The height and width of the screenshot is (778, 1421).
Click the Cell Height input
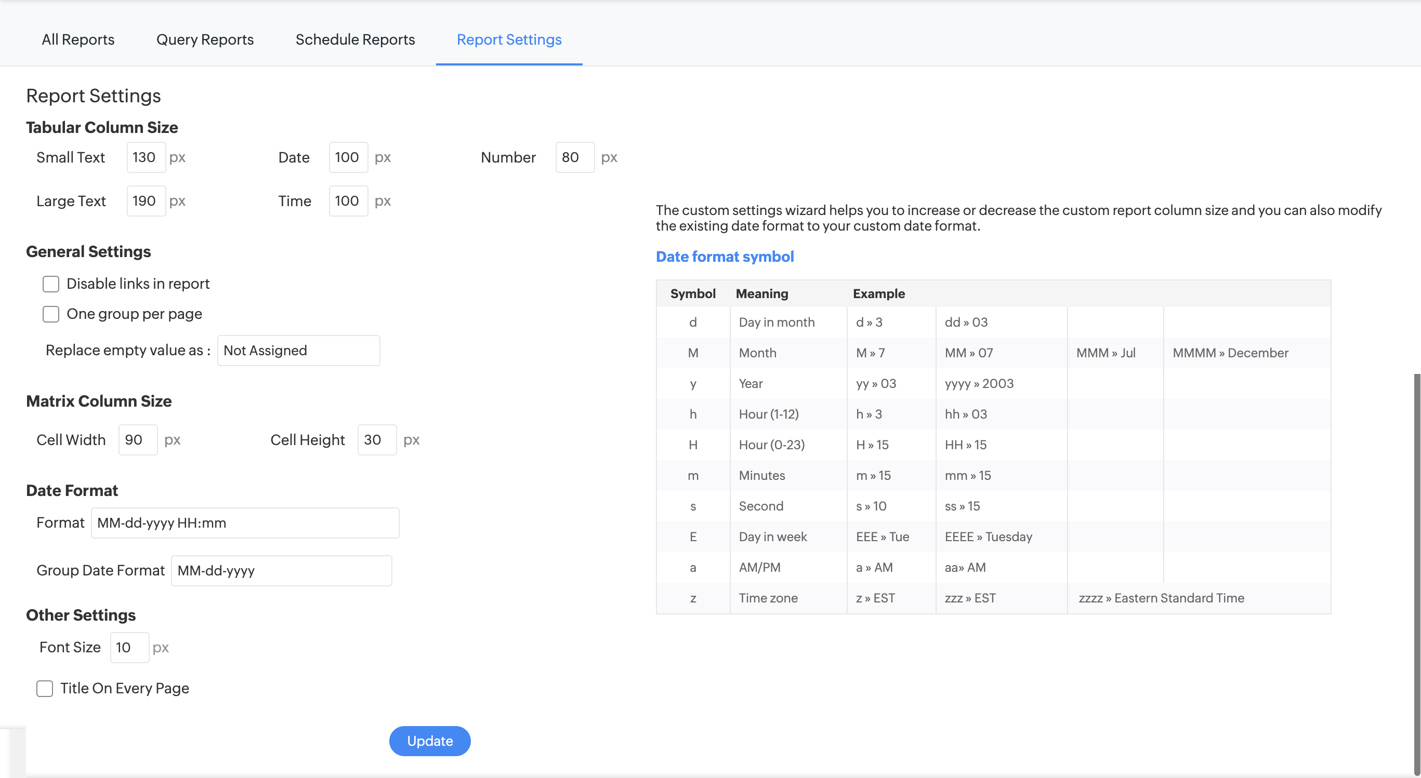[x=377, y=440]
